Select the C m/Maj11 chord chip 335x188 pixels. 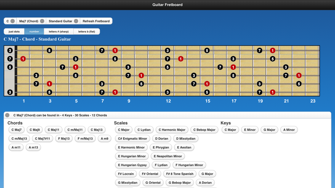coord(75,130)
